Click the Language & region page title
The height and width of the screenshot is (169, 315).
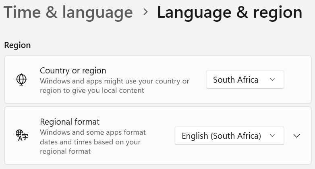[x=230, y=13]
